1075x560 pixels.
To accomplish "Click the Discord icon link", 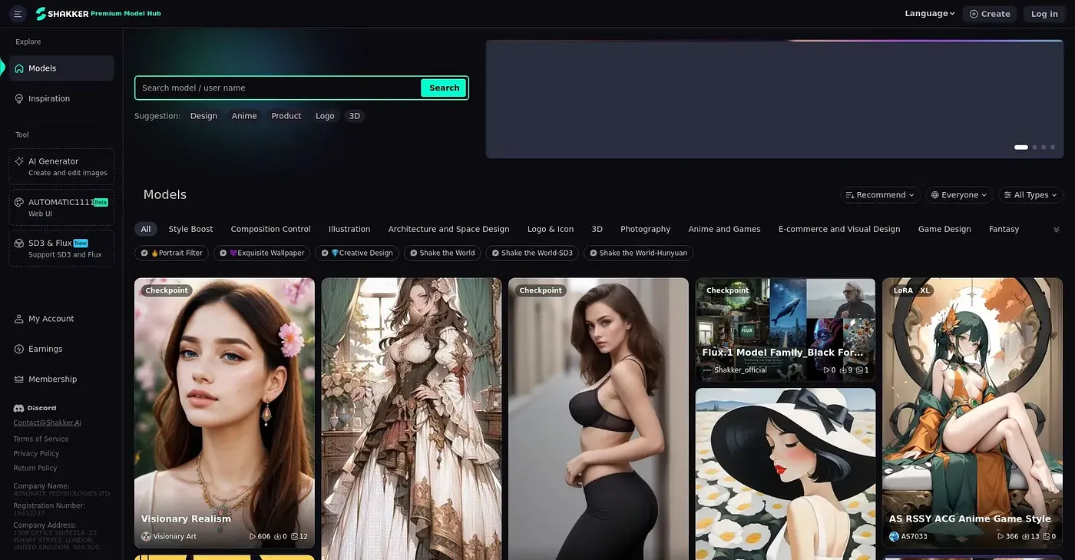I will point(35,408).
